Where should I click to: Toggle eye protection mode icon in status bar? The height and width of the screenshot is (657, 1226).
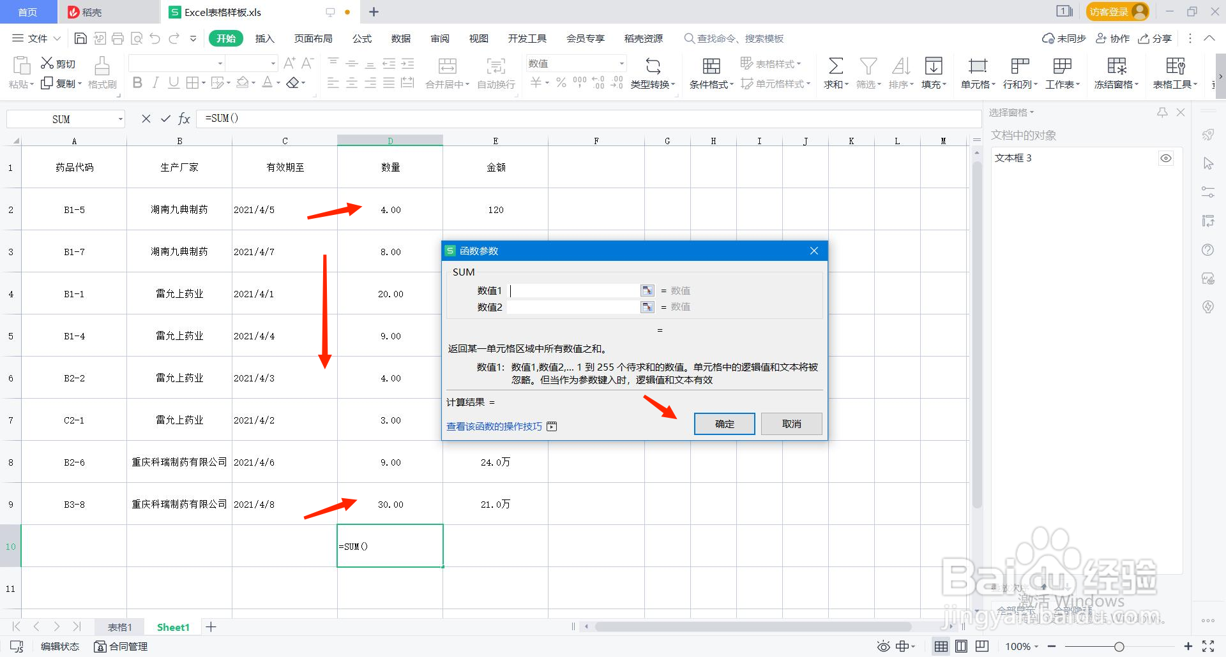[883, 646]
